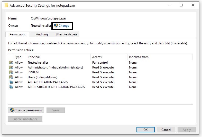Sort by the Principal column header
Screen dimensions: 202x137
tap(58, 57)
